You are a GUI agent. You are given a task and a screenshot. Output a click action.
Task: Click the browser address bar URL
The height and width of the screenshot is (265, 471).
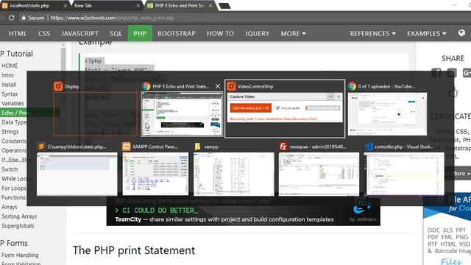coord(113,18)
